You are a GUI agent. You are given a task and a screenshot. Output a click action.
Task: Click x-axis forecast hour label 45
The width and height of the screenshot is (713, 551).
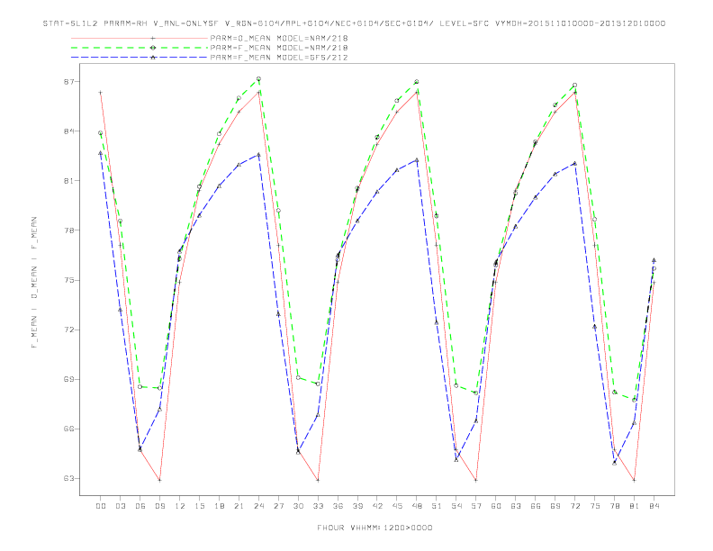(x=397, y=506)
